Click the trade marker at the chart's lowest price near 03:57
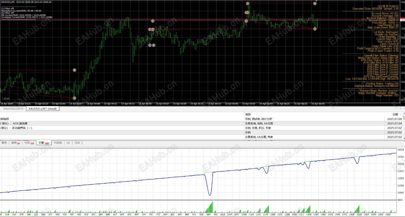 tap(74, 98)
